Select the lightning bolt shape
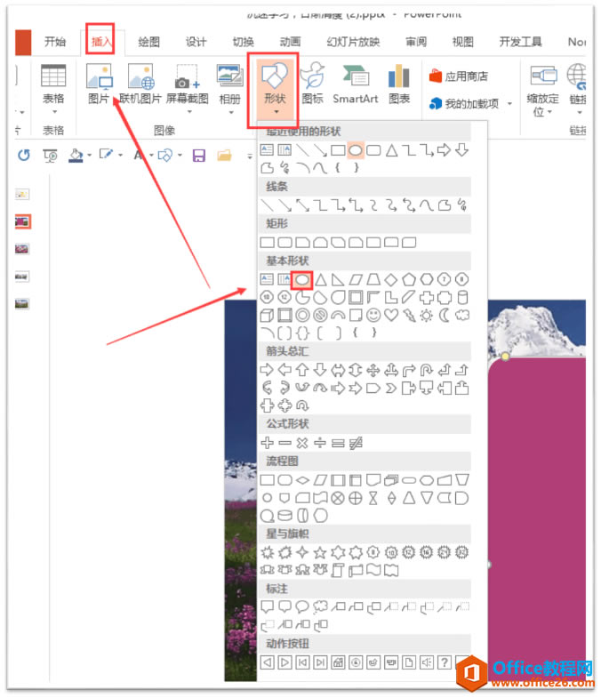This screenshot has width=601, height=698. click(409, 315)
